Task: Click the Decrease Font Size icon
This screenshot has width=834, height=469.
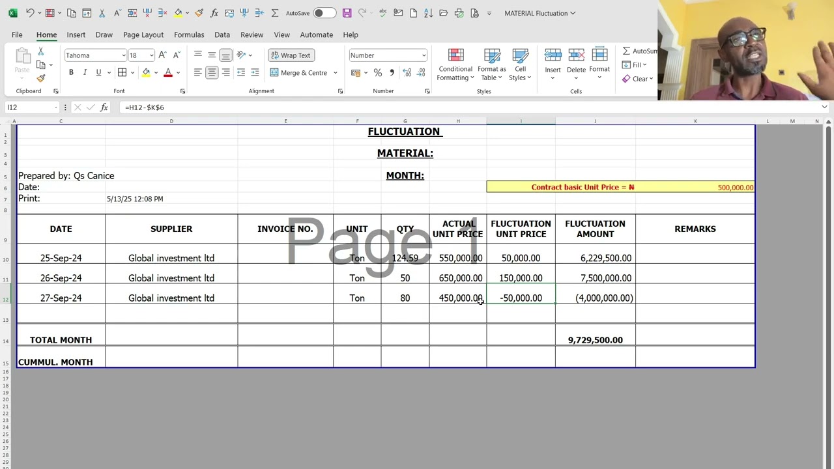Action: [176, 55]
